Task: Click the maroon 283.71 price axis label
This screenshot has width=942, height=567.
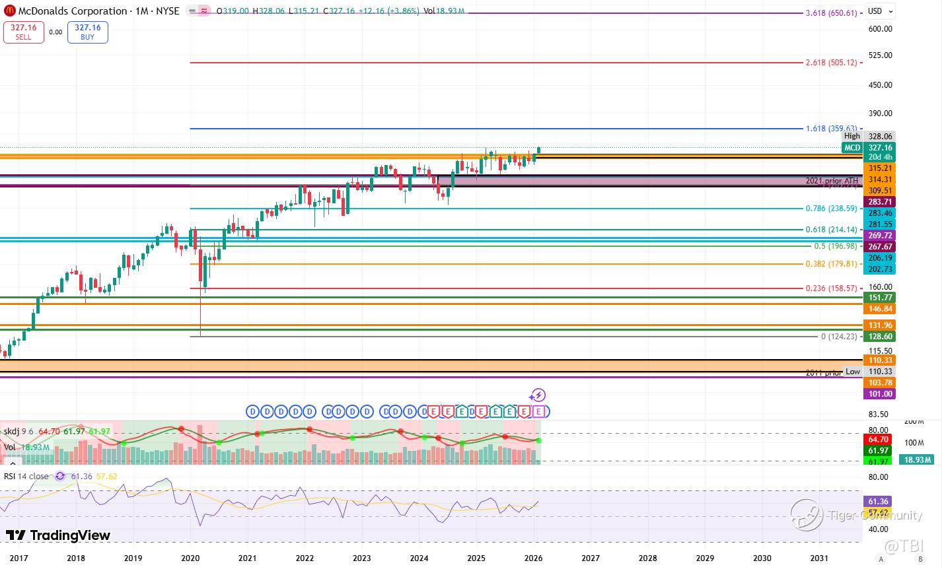Action: 880,201
